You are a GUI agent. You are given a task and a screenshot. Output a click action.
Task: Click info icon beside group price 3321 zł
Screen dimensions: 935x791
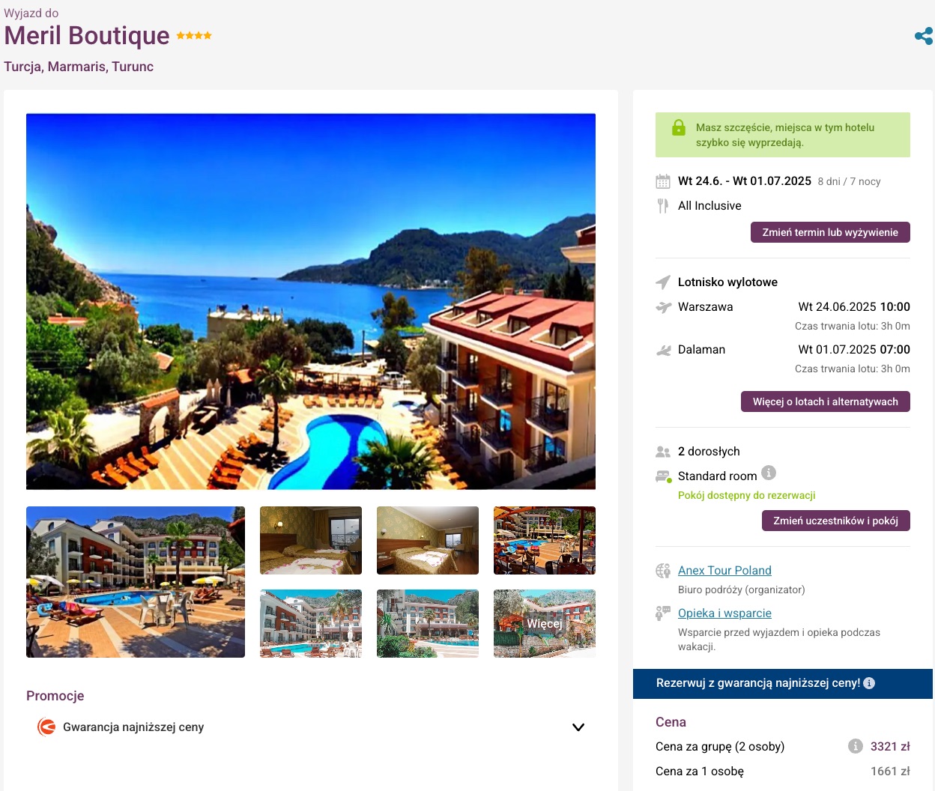[x=856, y=746]
